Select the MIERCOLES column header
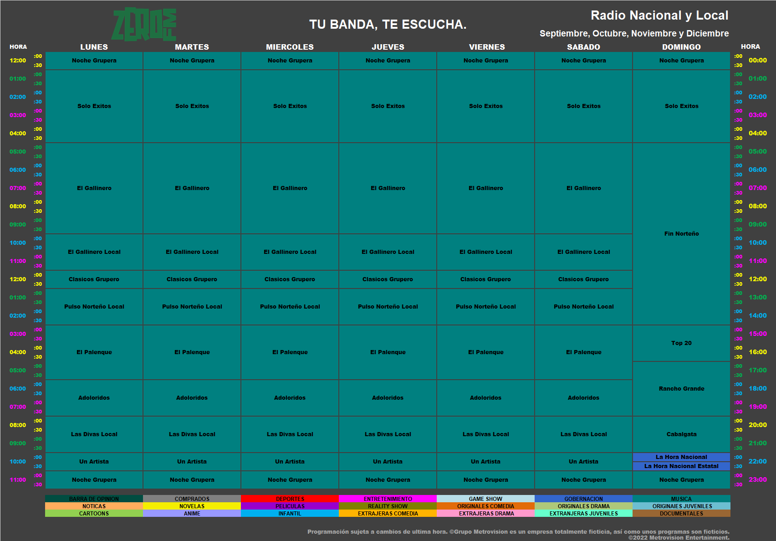776x541 pixels. tap(290, 47)
